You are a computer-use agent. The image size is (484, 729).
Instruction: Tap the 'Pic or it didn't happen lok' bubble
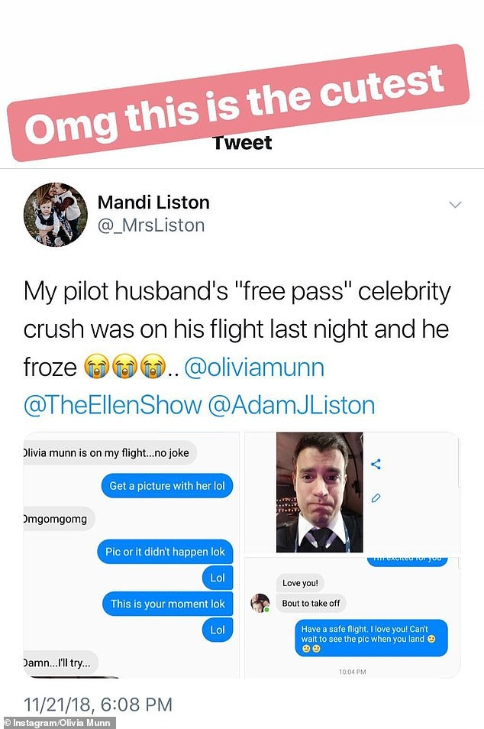pyautogui.click(x=165, y=552)
